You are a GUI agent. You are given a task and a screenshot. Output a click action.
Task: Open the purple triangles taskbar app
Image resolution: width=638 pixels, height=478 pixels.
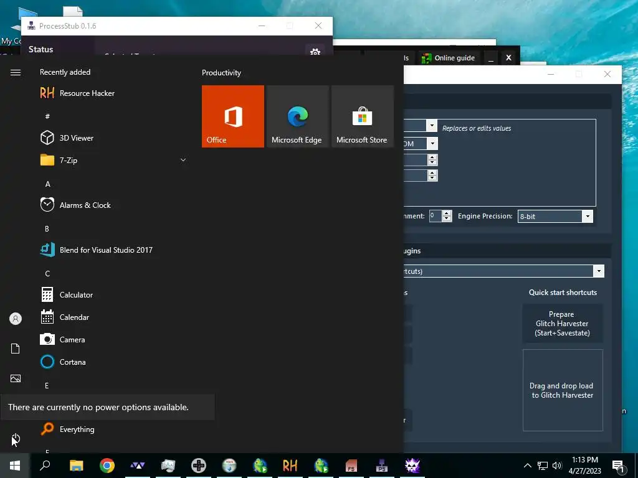point(138,466)
